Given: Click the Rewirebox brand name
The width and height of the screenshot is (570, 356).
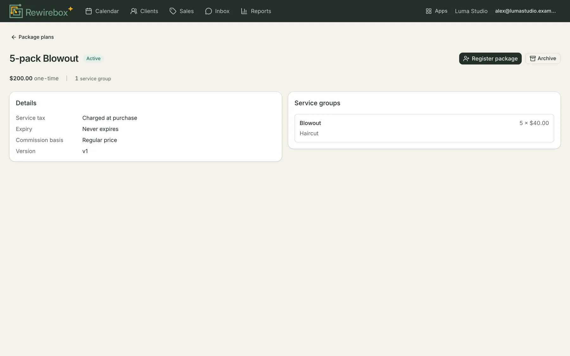Looking at the screenshot, I should 47,12.
